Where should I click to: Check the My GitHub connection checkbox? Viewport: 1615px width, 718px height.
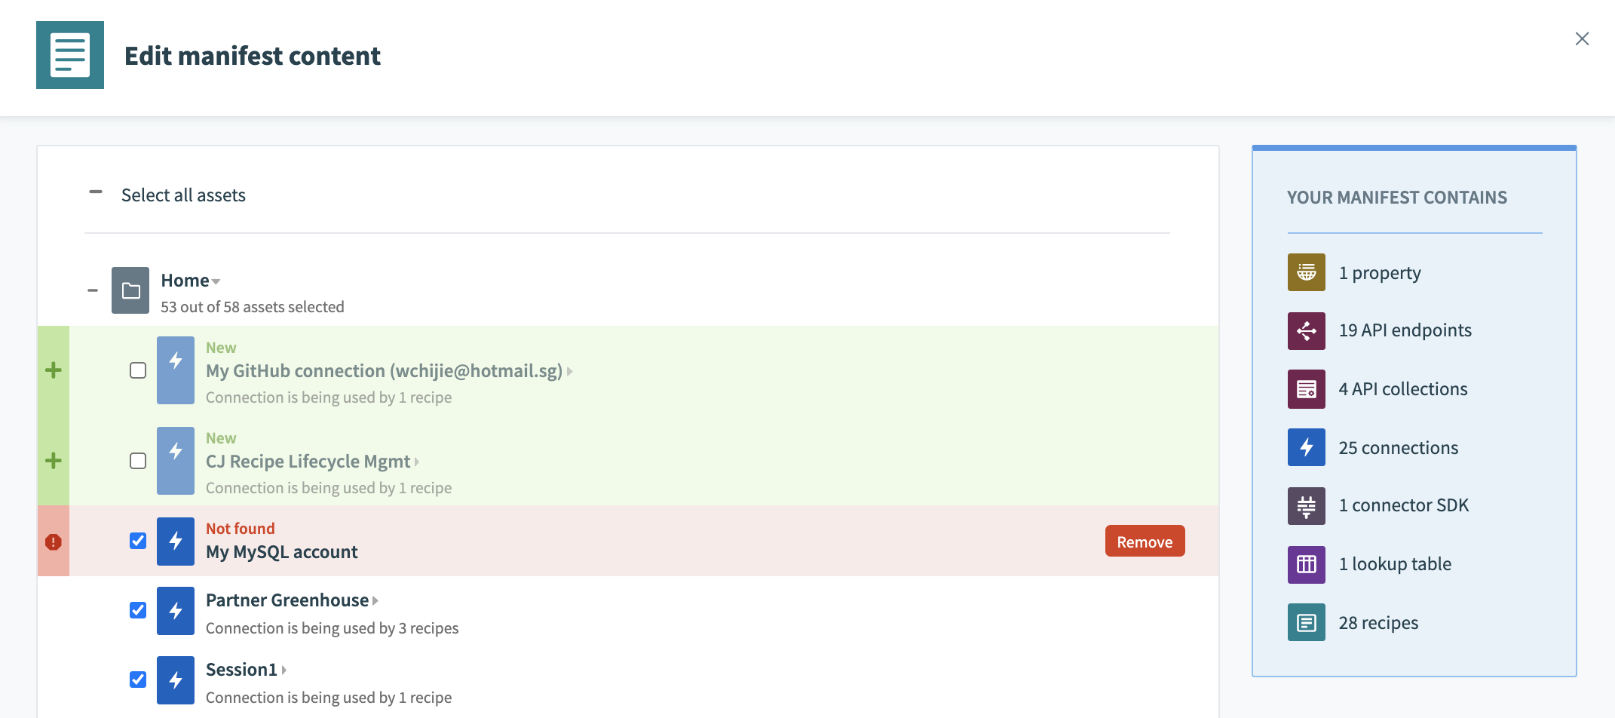point(138,370)
